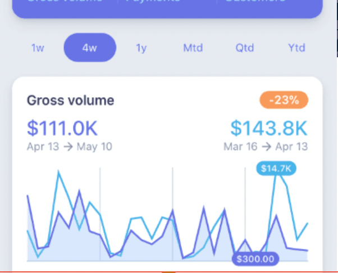This screenshot has height=273, width=338.
Task: Click the $111.0K current period total
Action: coord(62,128)
